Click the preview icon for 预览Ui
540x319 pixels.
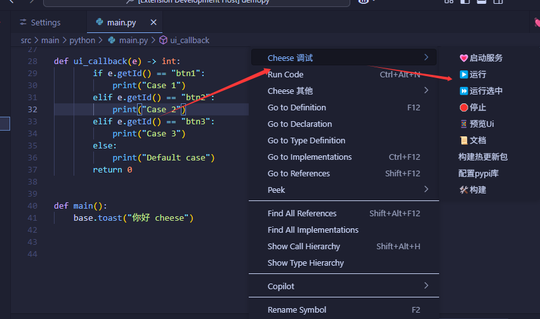pyautogui.click(x=464, y=124)
